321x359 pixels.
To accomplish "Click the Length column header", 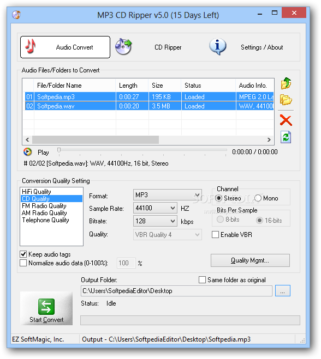I will pyautogui.click(x=132, y=86).
